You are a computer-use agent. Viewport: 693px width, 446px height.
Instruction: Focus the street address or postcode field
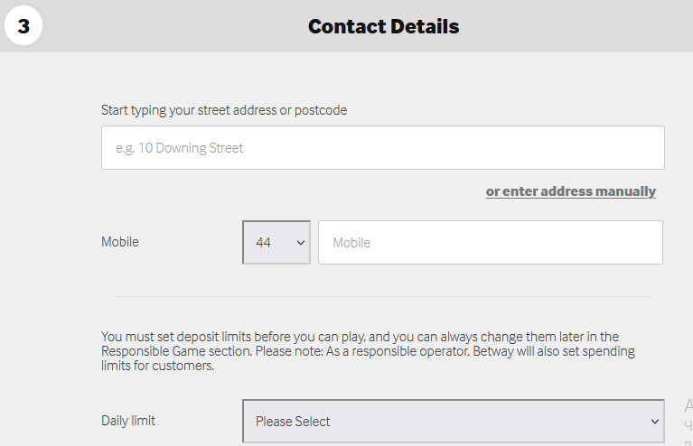coord(382,148)
